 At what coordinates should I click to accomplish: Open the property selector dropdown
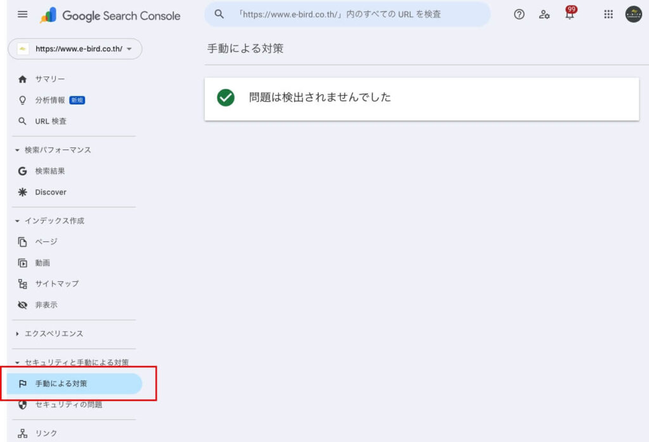75,49
